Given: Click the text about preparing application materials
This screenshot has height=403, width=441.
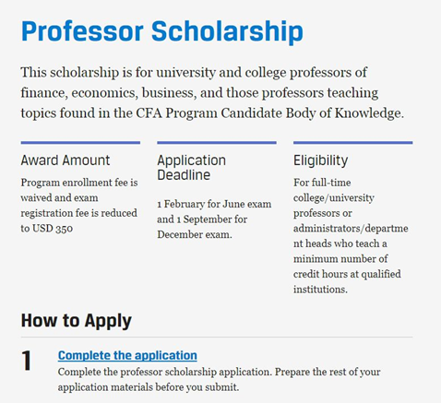Looking at the screenshot, I should (219, 379).
